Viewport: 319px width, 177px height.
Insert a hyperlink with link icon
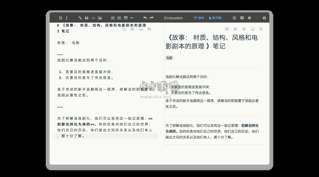pyautogui.click(x=80, y=18)
